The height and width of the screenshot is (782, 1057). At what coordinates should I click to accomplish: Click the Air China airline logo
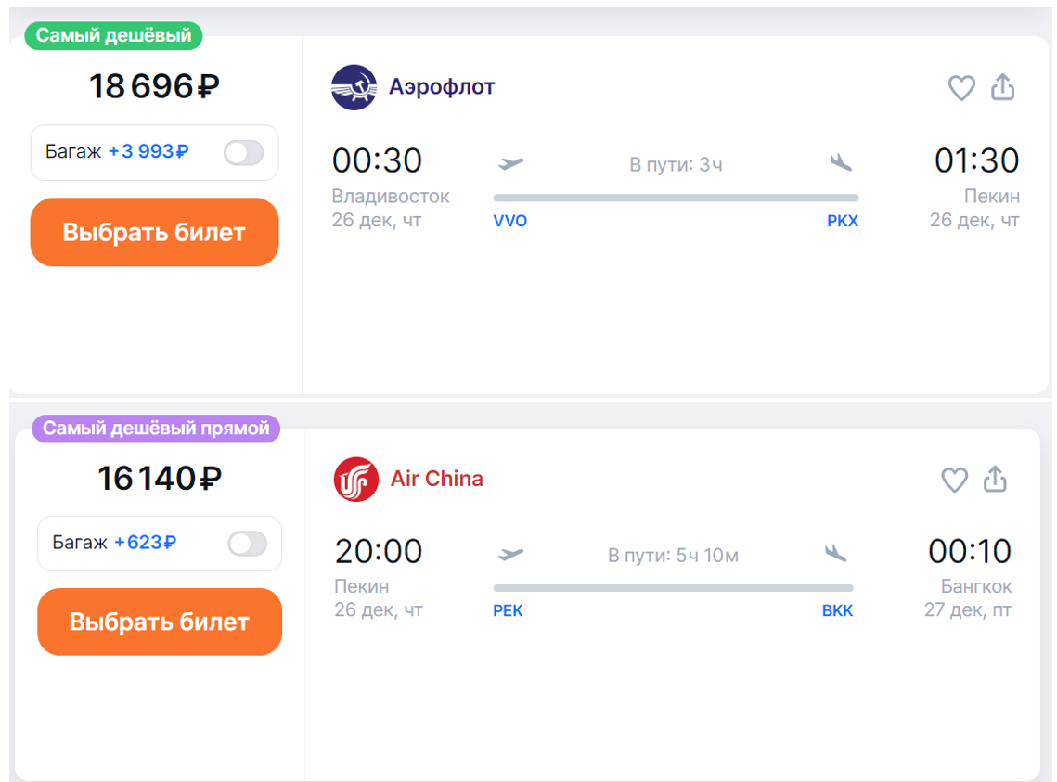pyautogui.click(x=356, y=480)
